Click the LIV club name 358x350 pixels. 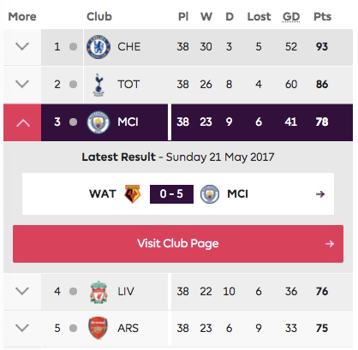pos(126,292)
